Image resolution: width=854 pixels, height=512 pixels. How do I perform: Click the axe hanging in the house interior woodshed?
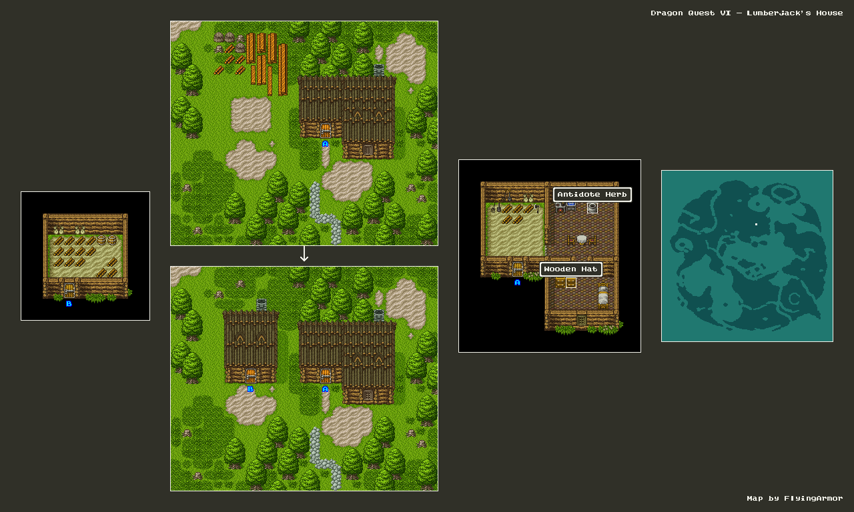point(536,209)
